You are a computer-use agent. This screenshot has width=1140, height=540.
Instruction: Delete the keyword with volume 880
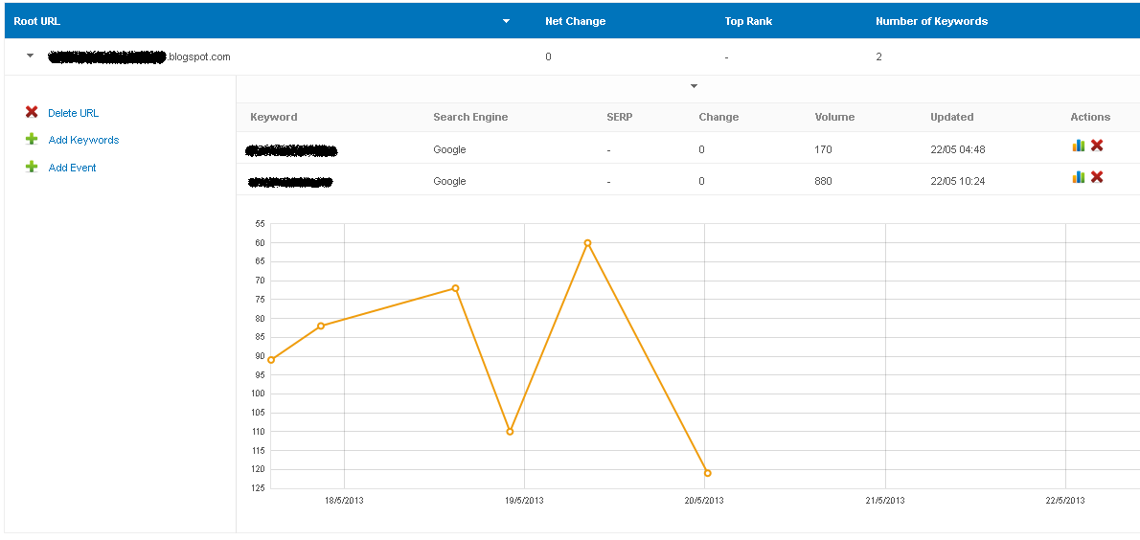(x=1097, y=176)
